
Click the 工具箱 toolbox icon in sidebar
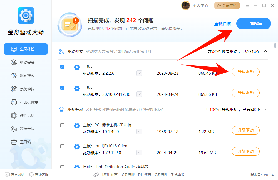[14, 142]
